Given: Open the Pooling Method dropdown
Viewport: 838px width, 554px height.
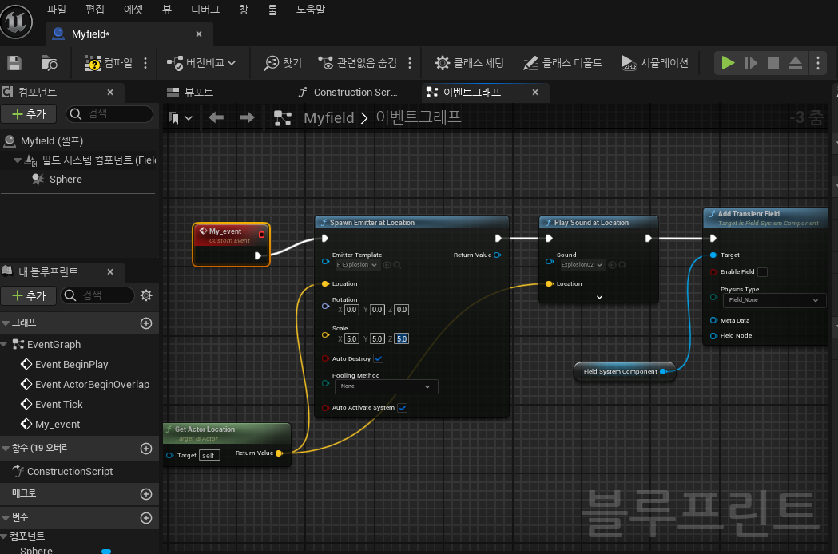Looking at the screenshot, I should [x=386, y=386].
